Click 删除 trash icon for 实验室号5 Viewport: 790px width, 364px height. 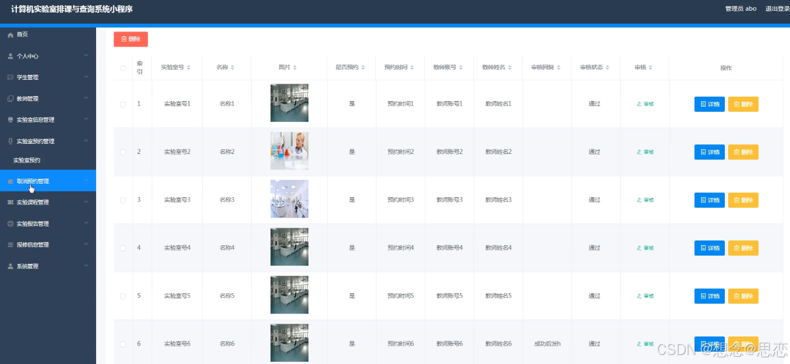tap(737, 296)
